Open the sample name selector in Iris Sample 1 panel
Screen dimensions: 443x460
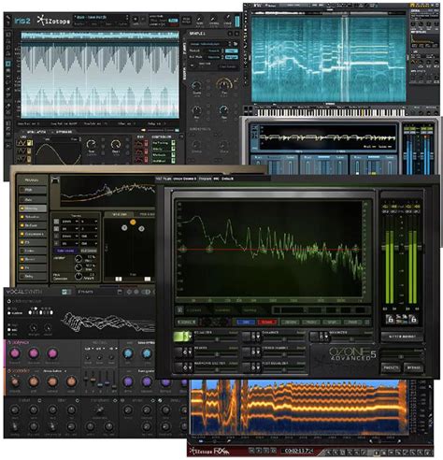click(210, 44)
